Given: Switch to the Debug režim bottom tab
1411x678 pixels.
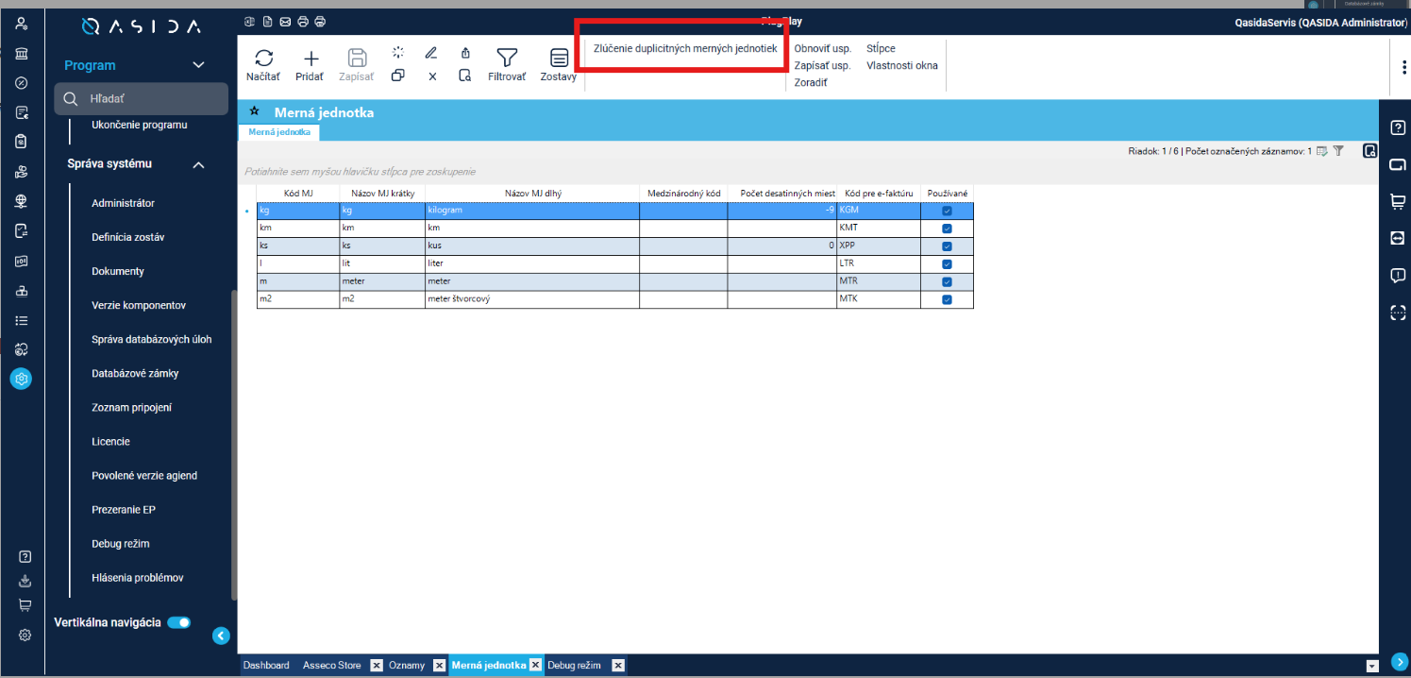Looking at the screenshot, I should 574,666.
